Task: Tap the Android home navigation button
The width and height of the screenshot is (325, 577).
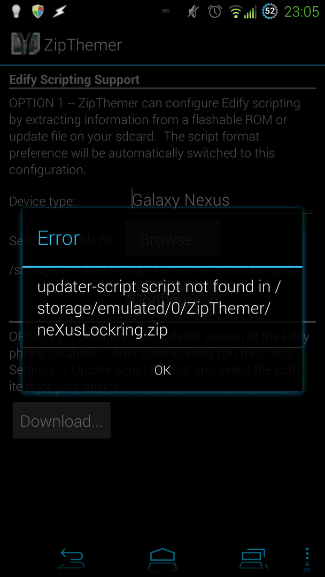Action: tap(162, 559)
